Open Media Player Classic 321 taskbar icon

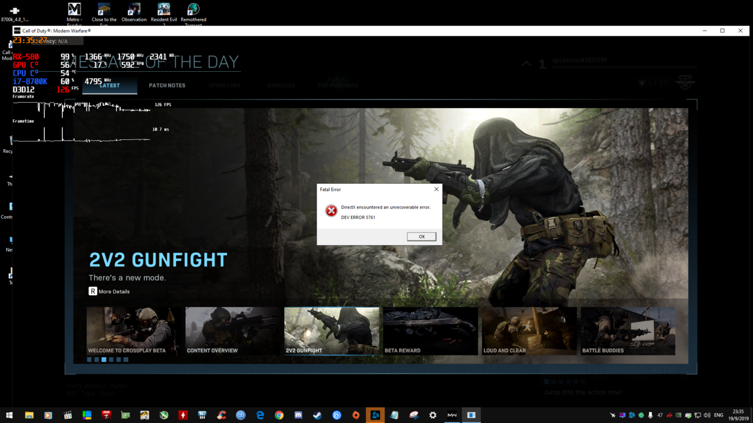pos(68,415)
